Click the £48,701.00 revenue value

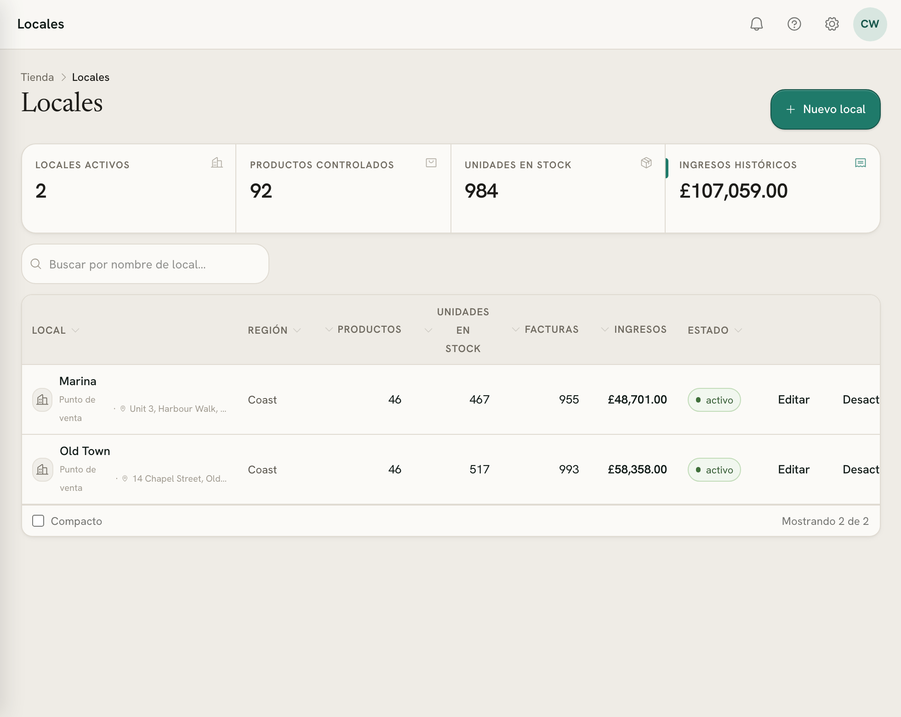coord(637,399)
